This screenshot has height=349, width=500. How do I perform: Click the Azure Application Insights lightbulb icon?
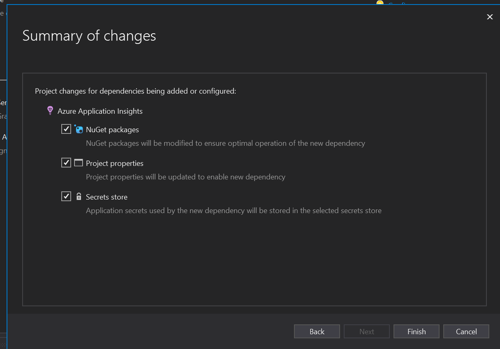pyautogui.click(x=50, y=110)
